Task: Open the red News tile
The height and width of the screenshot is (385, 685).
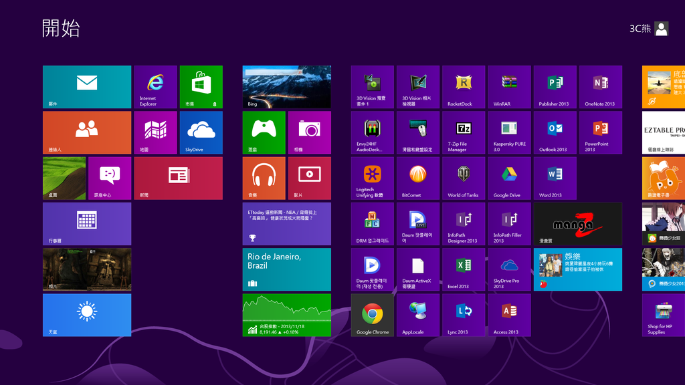Action: [x=178, y=178]
